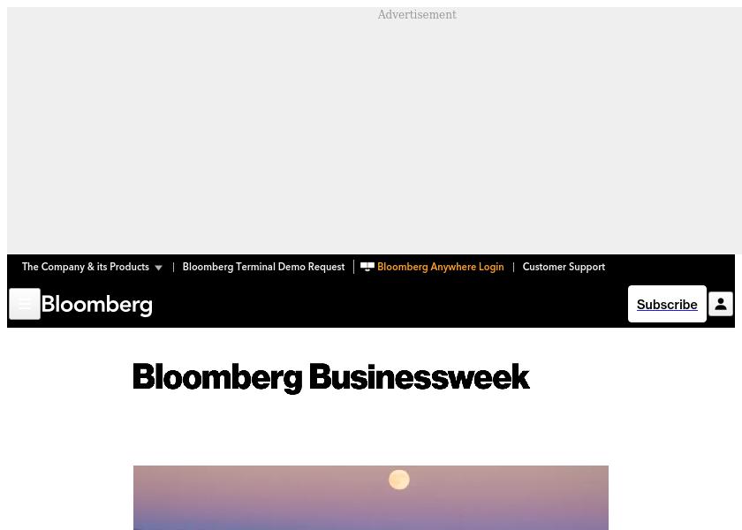Click the Bloomberg logo in the header
The width and height of the screenshot is (742, 530).
(x=97, y=305)
